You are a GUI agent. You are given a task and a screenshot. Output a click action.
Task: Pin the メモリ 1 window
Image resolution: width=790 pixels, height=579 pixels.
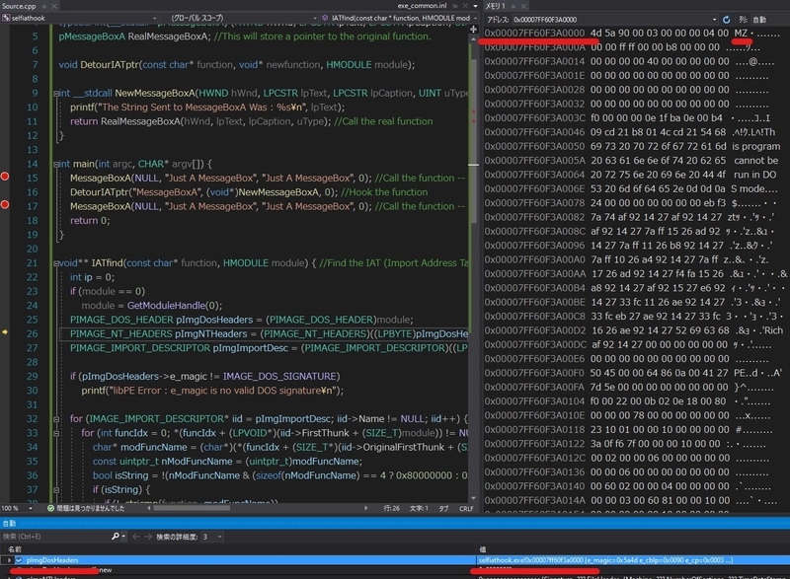point(513,6)
